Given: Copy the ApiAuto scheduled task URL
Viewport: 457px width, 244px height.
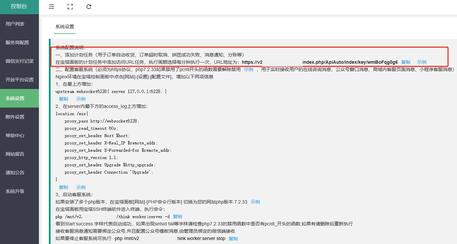Looking at the screenshot, I should coord(405,62).
